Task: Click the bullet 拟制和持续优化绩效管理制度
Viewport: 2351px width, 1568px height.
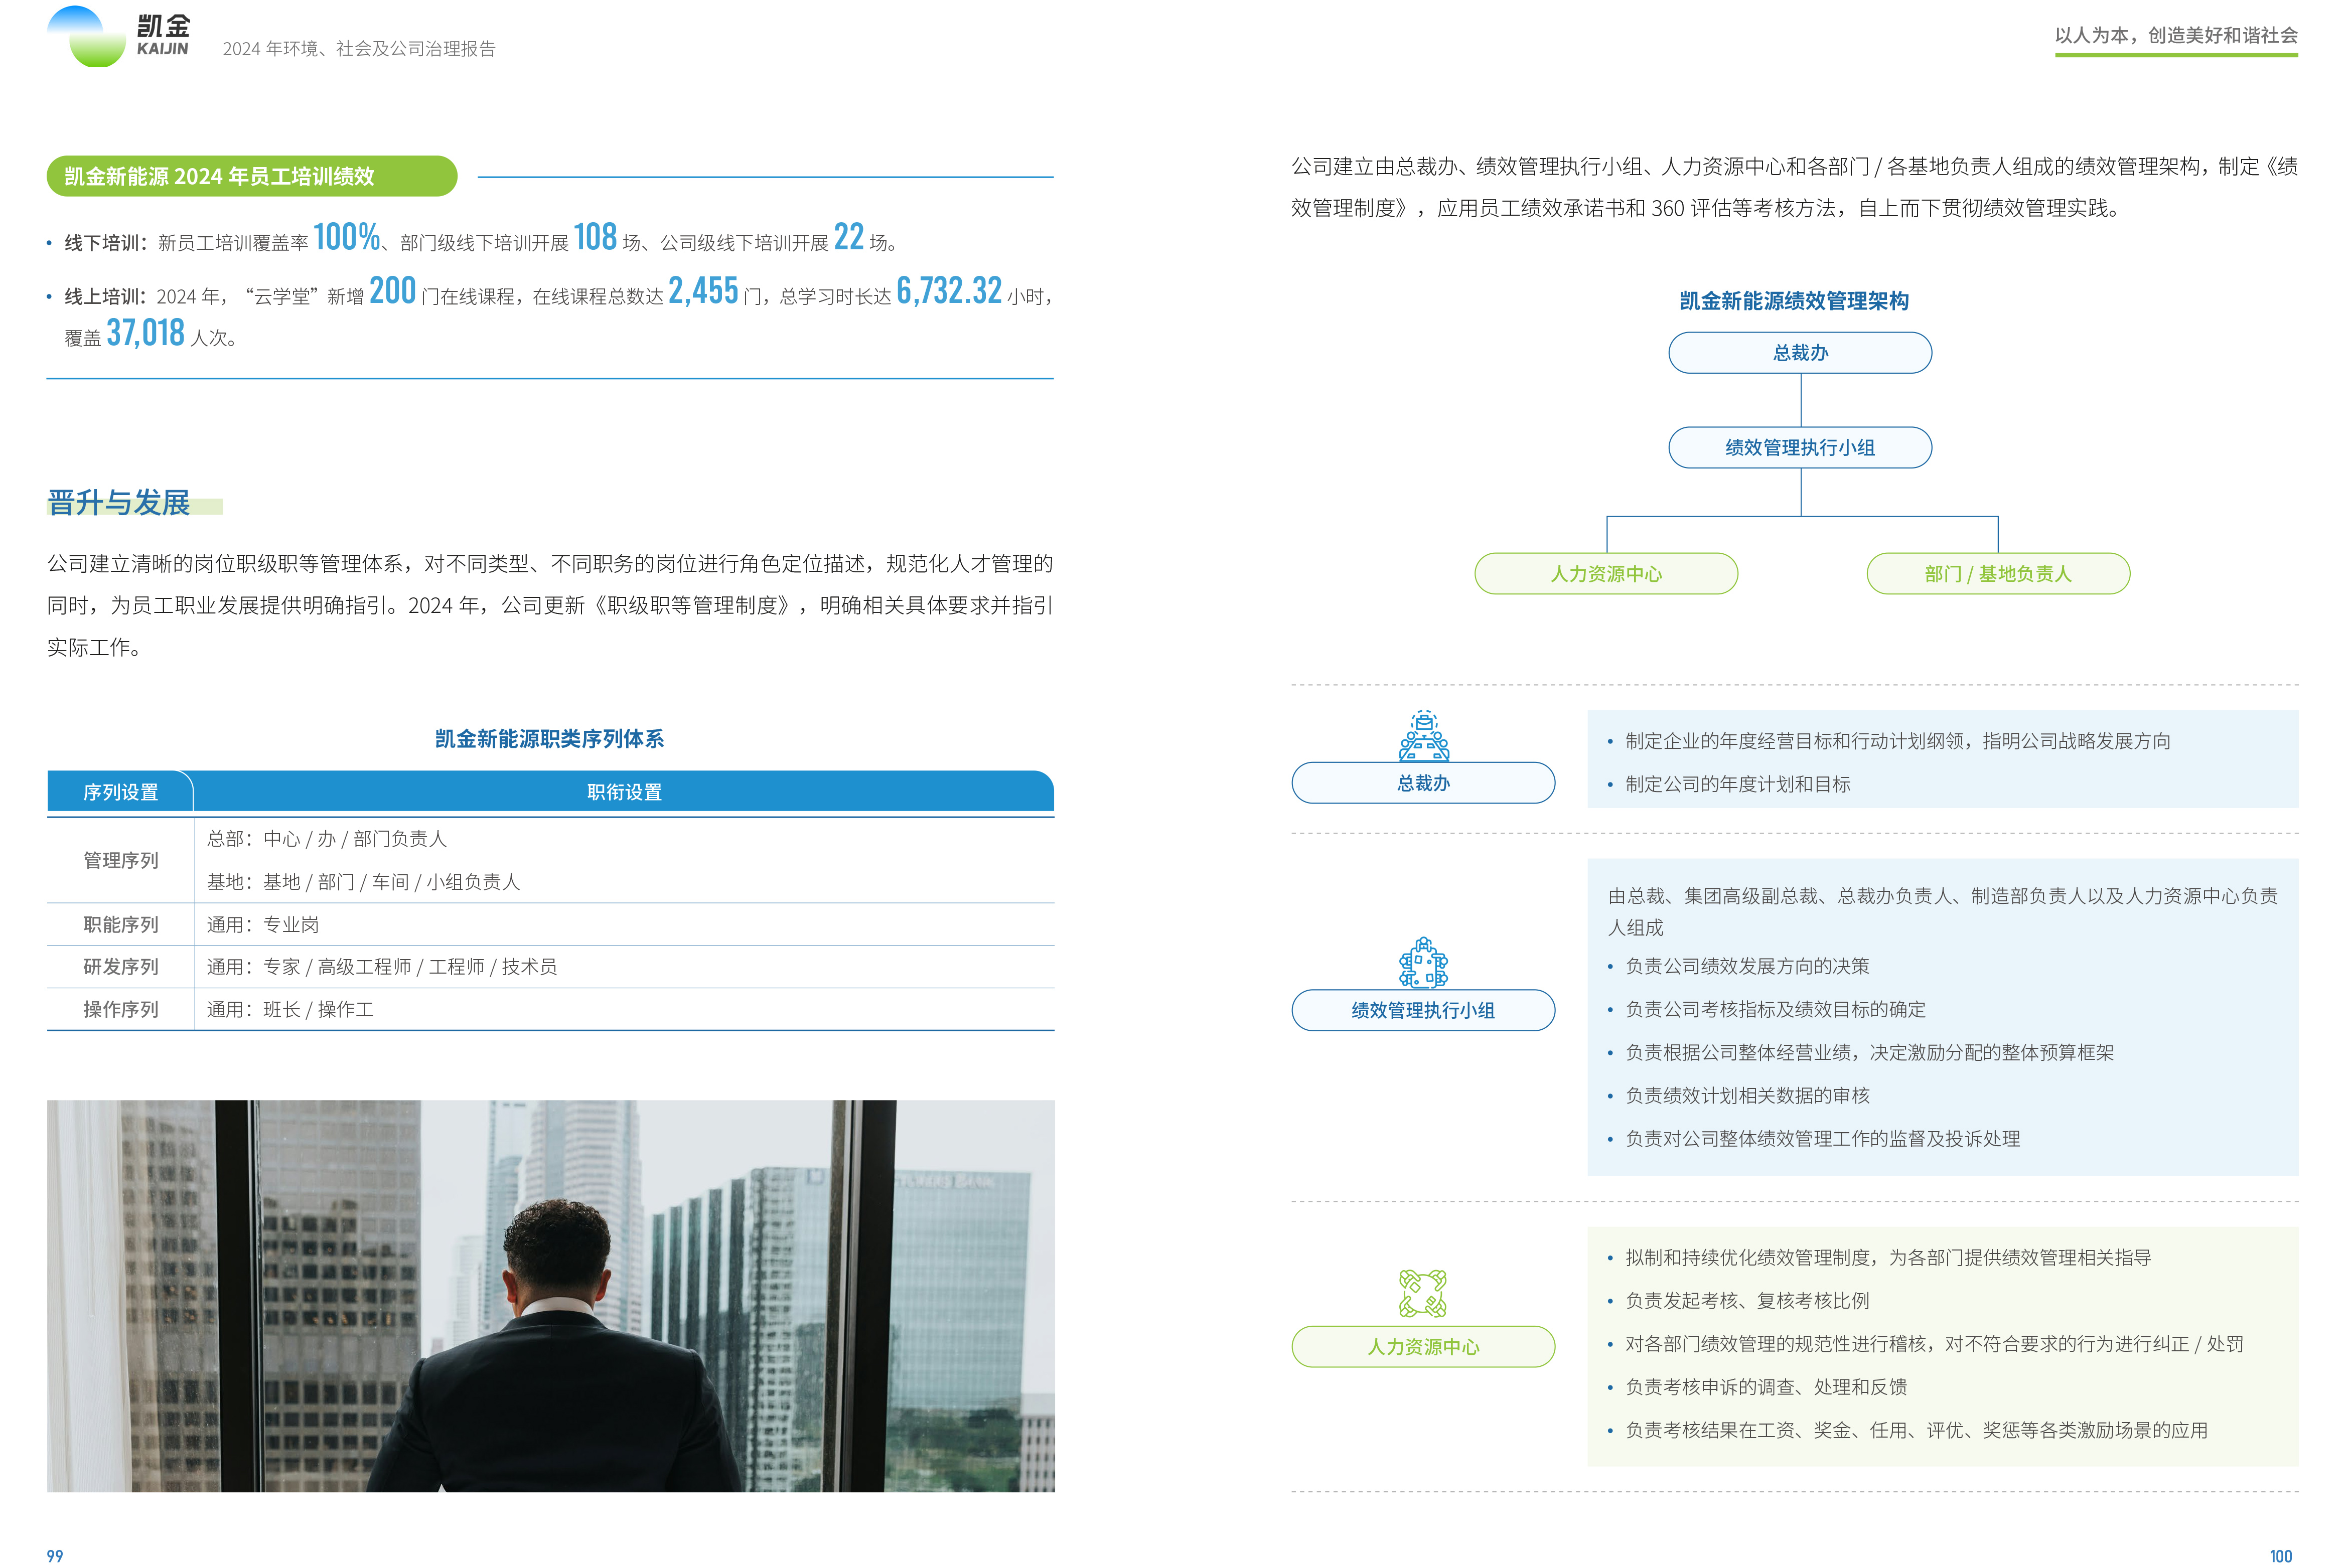Action: pos(1888,1257)
